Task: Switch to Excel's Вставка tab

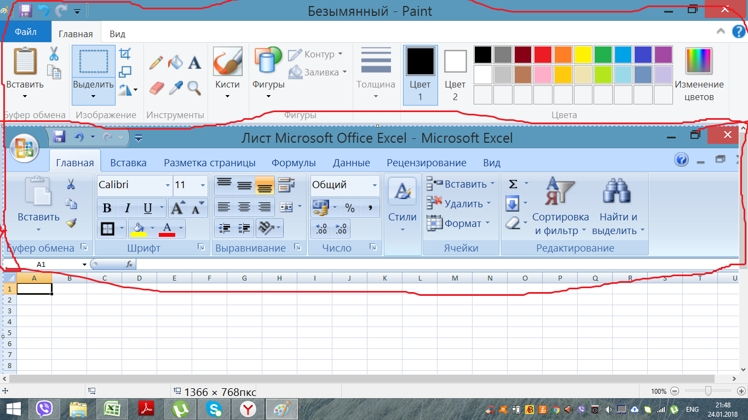Action: click(128, 162)
